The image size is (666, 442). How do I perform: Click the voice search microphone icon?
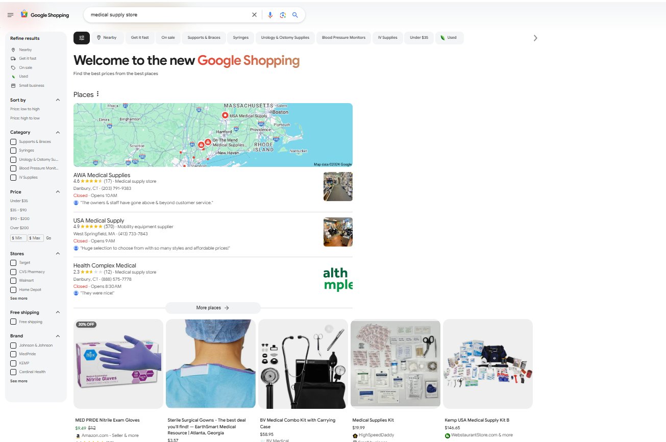(x=270, y=15)
